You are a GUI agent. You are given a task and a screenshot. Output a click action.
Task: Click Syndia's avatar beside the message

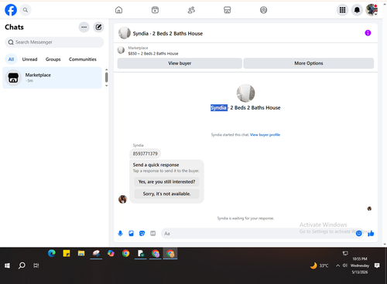[x=122, y=199]
